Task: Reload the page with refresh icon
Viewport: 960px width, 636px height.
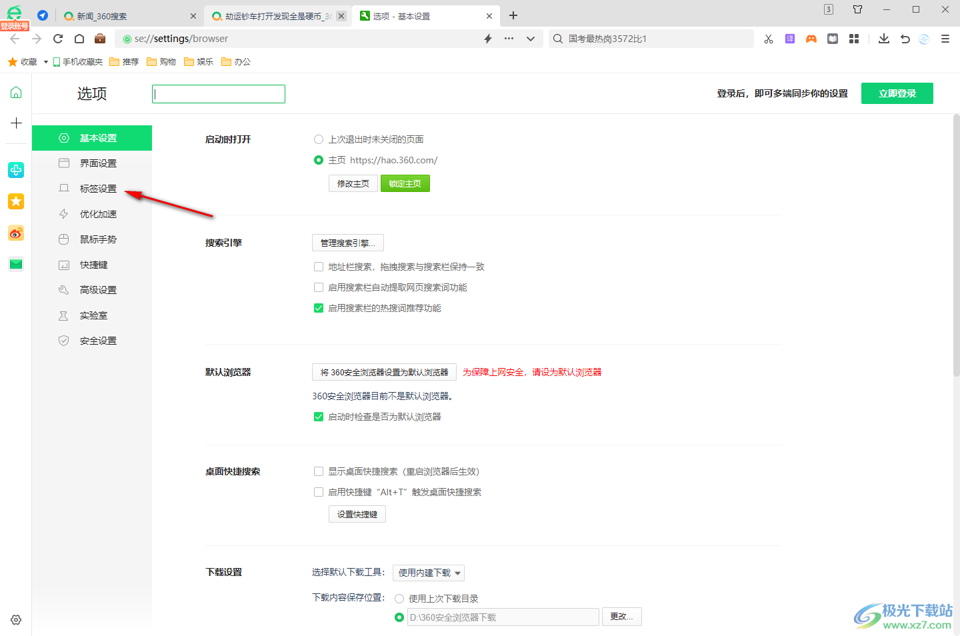Action: [x=58, y=39]
